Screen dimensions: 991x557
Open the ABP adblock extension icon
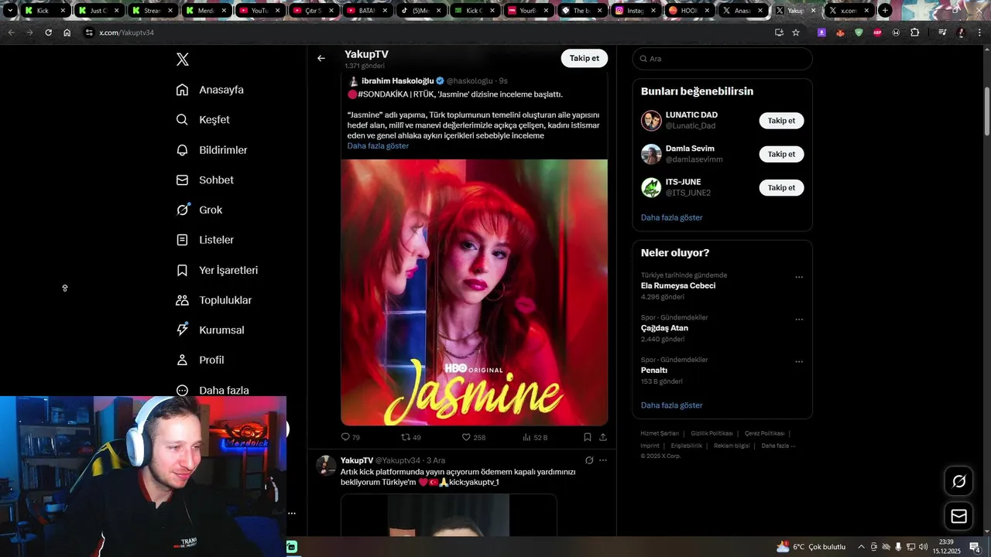pyautogui.click(x=877, y=32)
